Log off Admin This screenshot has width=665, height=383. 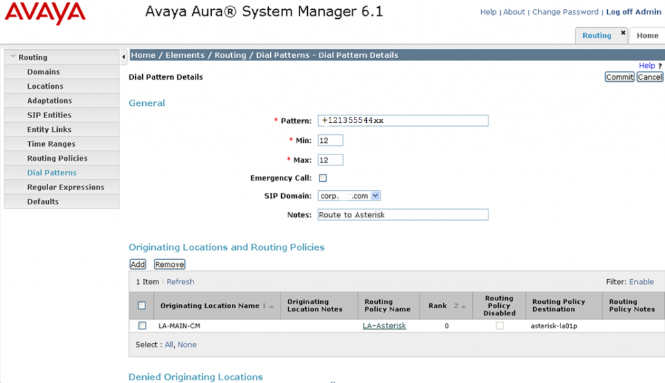click(633, 12)
